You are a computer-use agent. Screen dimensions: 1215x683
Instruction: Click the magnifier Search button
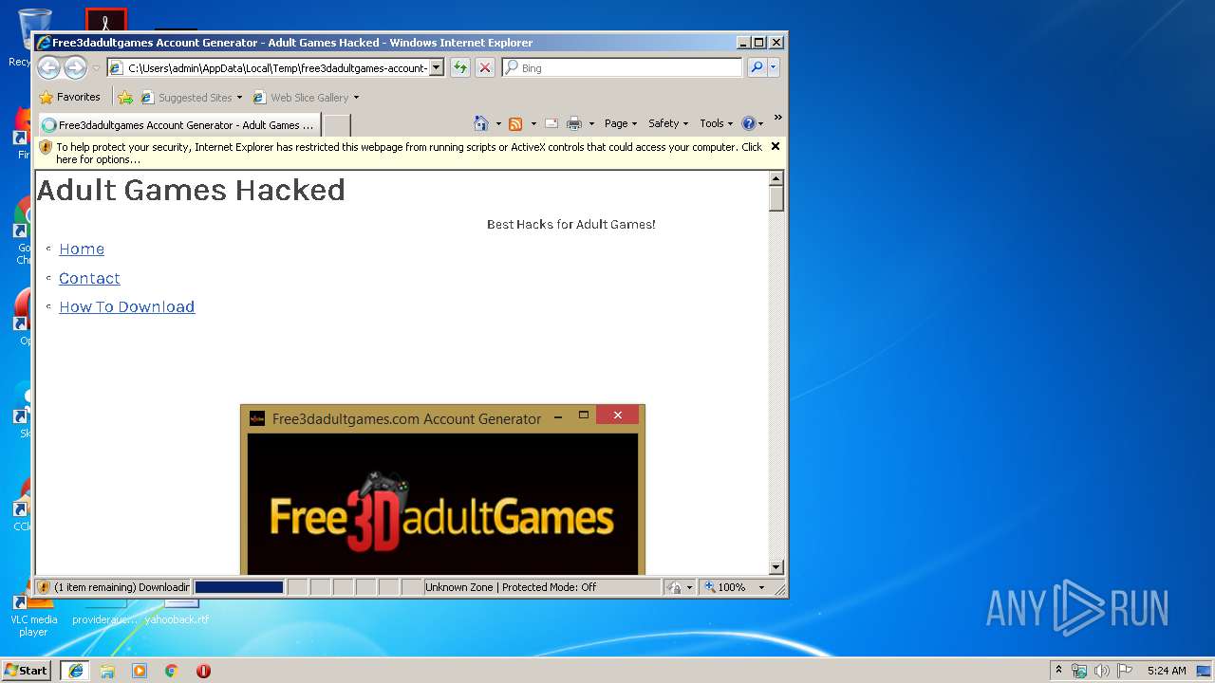(757, 67)
